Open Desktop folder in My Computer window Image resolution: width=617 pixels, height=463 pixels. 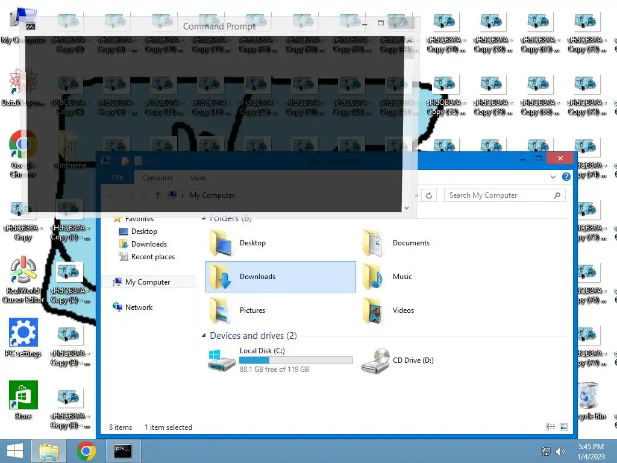point(281,243)
